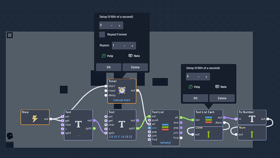Increase Text List Each delay with plus
Screen dimensions: 280x158
206,77
